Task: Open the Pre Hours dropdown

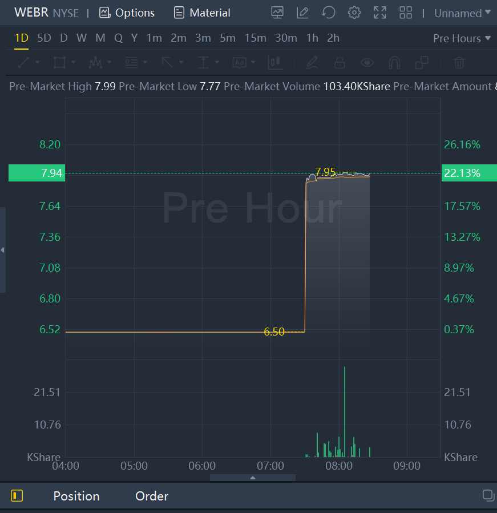Action: [x=462, y=38]
